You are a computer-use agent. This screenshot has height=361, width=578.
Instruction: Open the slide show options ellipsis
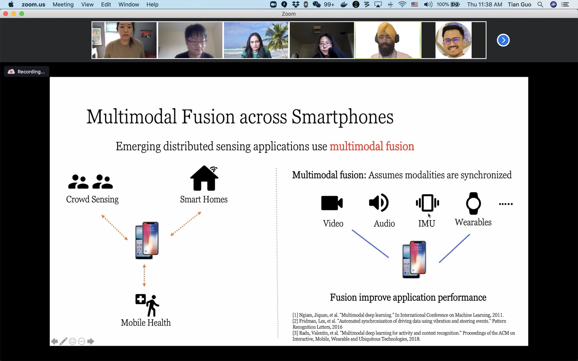click(x=82, y=341)
